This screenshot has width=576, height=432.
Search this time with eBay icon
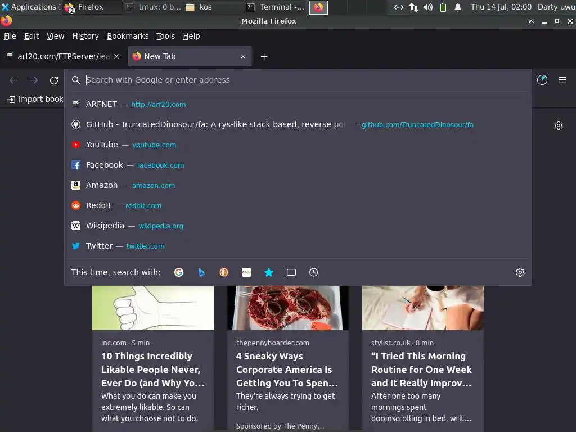pos(246,272)
